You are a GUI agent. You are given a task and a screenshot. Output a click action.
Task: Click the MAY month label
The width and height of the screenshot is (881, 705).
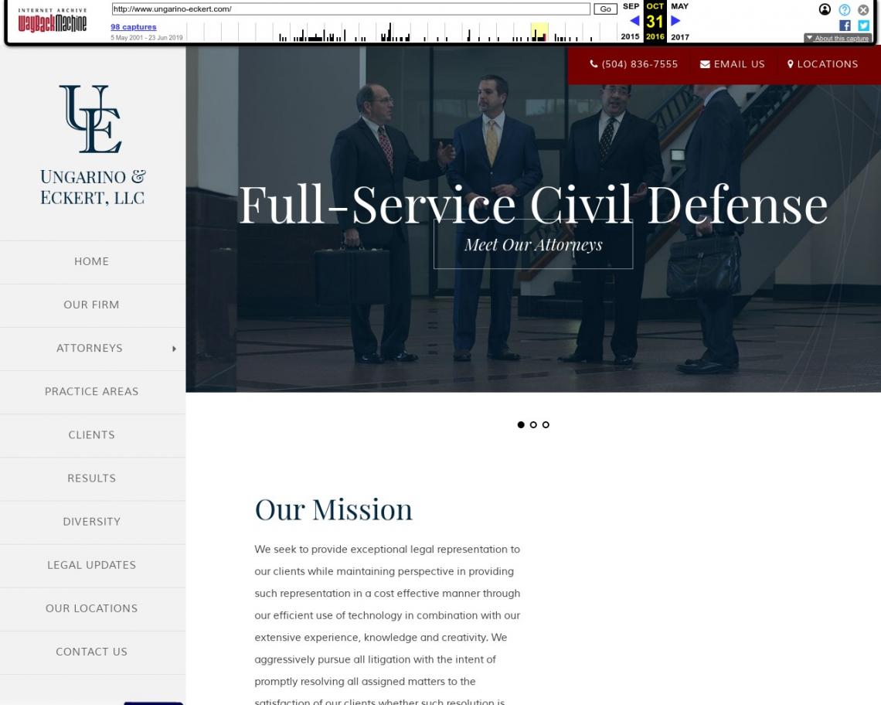tap(680, 6)
